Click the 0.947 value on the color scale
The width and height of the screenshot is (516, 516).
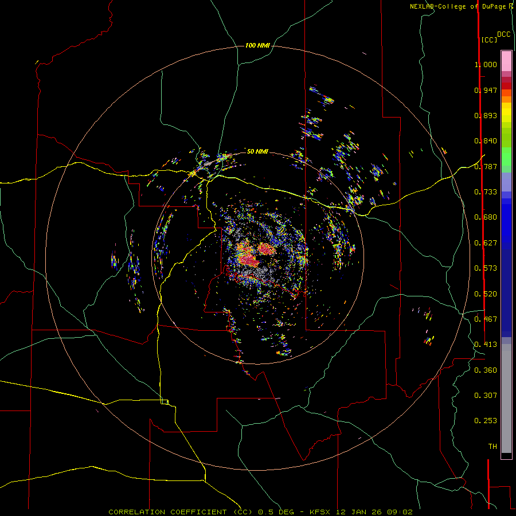[486, 90]
